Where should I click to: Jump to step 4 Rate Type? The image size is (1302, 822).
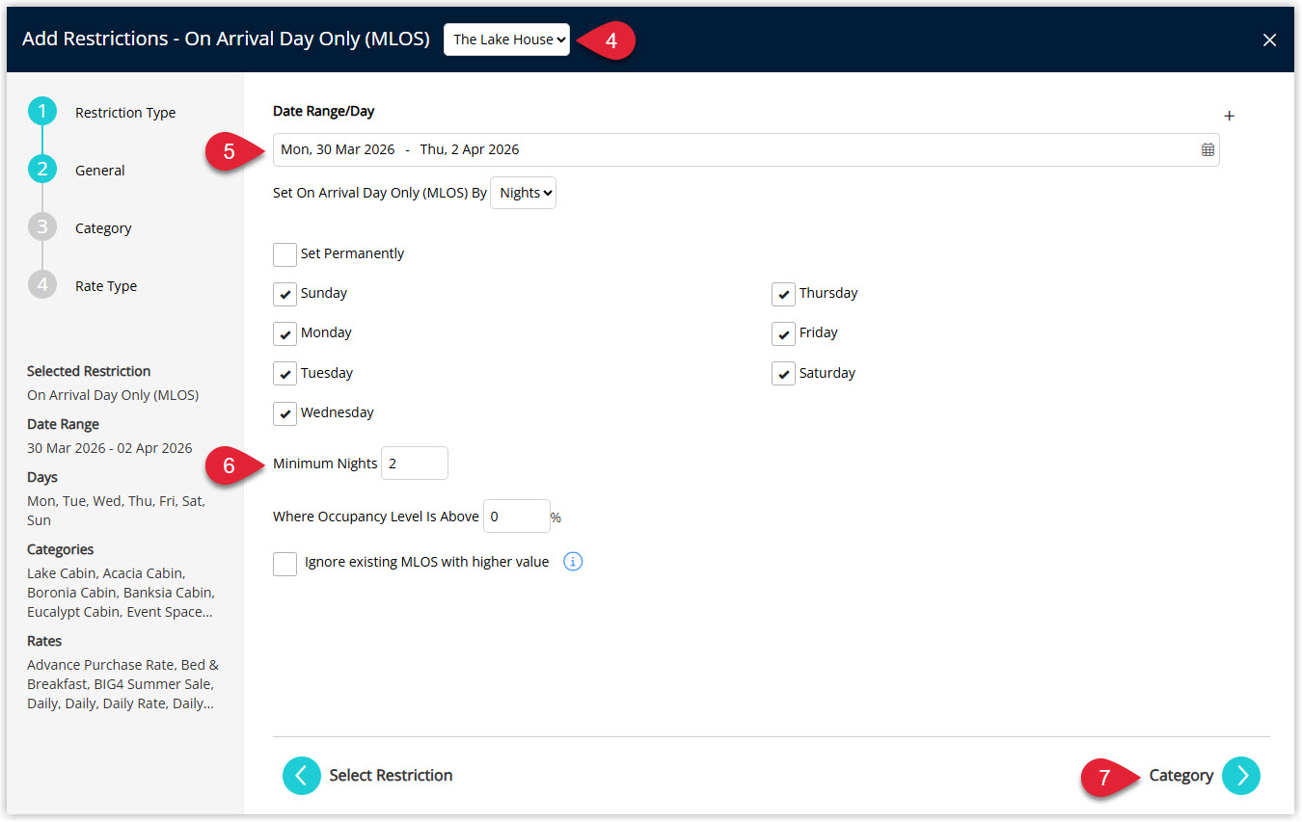(x=42, y=285)
